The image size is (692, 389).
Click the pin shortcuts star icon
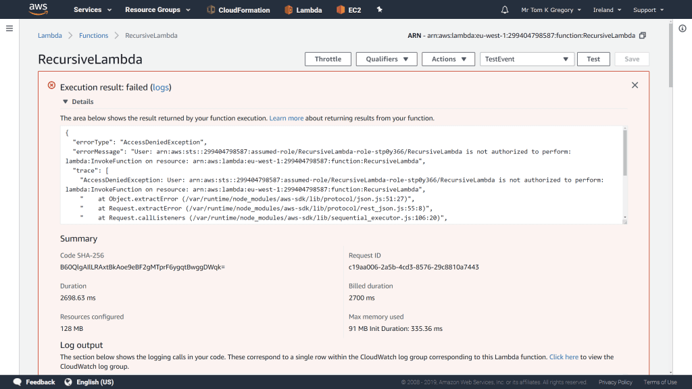(379, 9)
